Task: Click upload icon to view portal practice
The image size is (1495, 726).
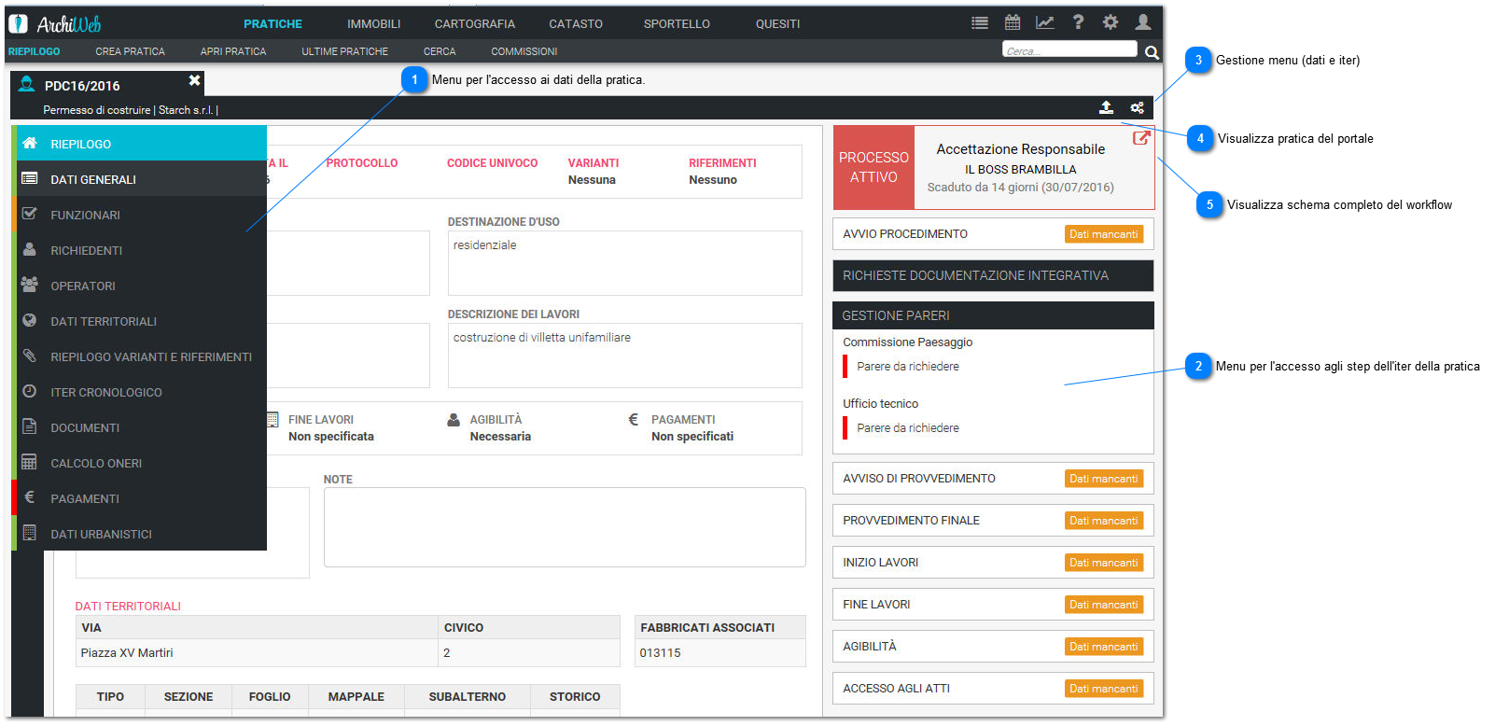Action: (x=1106, y=107)
